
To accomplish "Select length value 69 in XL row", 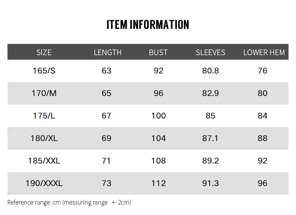I will (106, 138).
